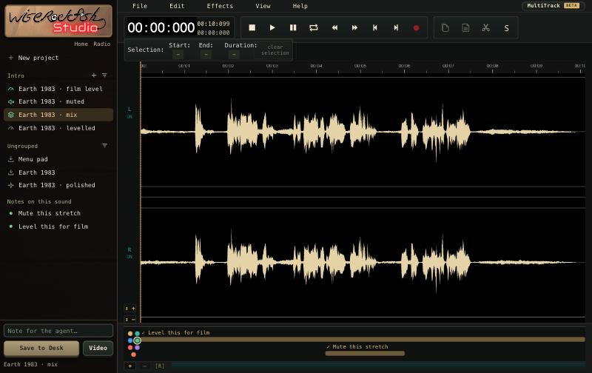Click the selection Start value field
592x373 pixels.
tap(178, 55)
